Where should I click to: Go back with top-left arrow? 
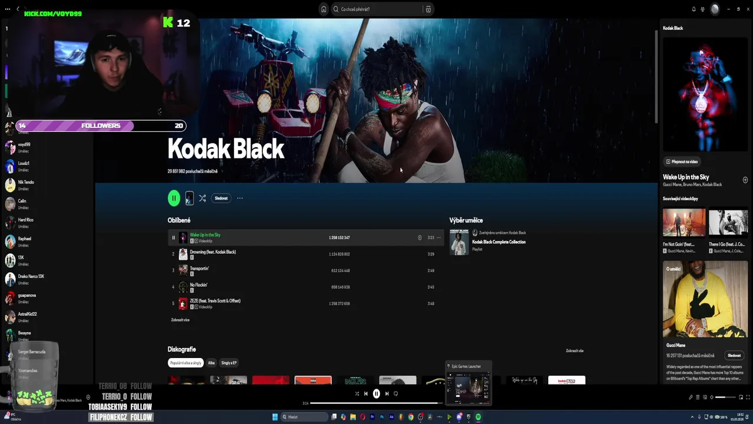point(18,9)
